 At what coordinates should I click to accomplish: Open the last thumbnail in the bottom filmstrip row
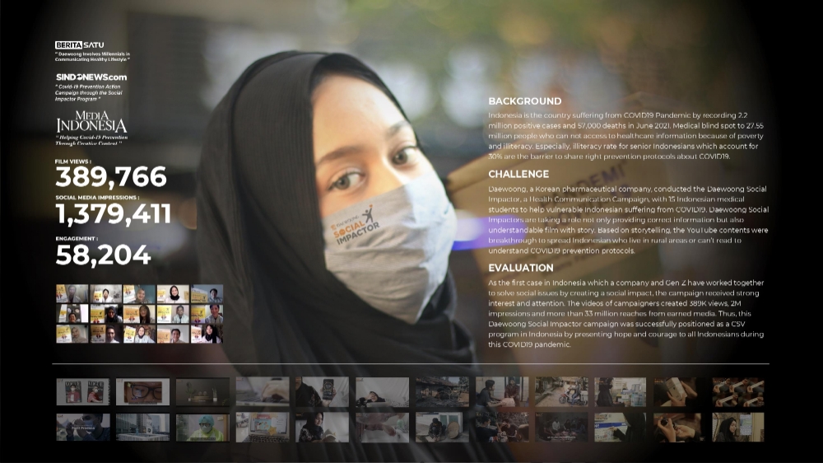737,427
